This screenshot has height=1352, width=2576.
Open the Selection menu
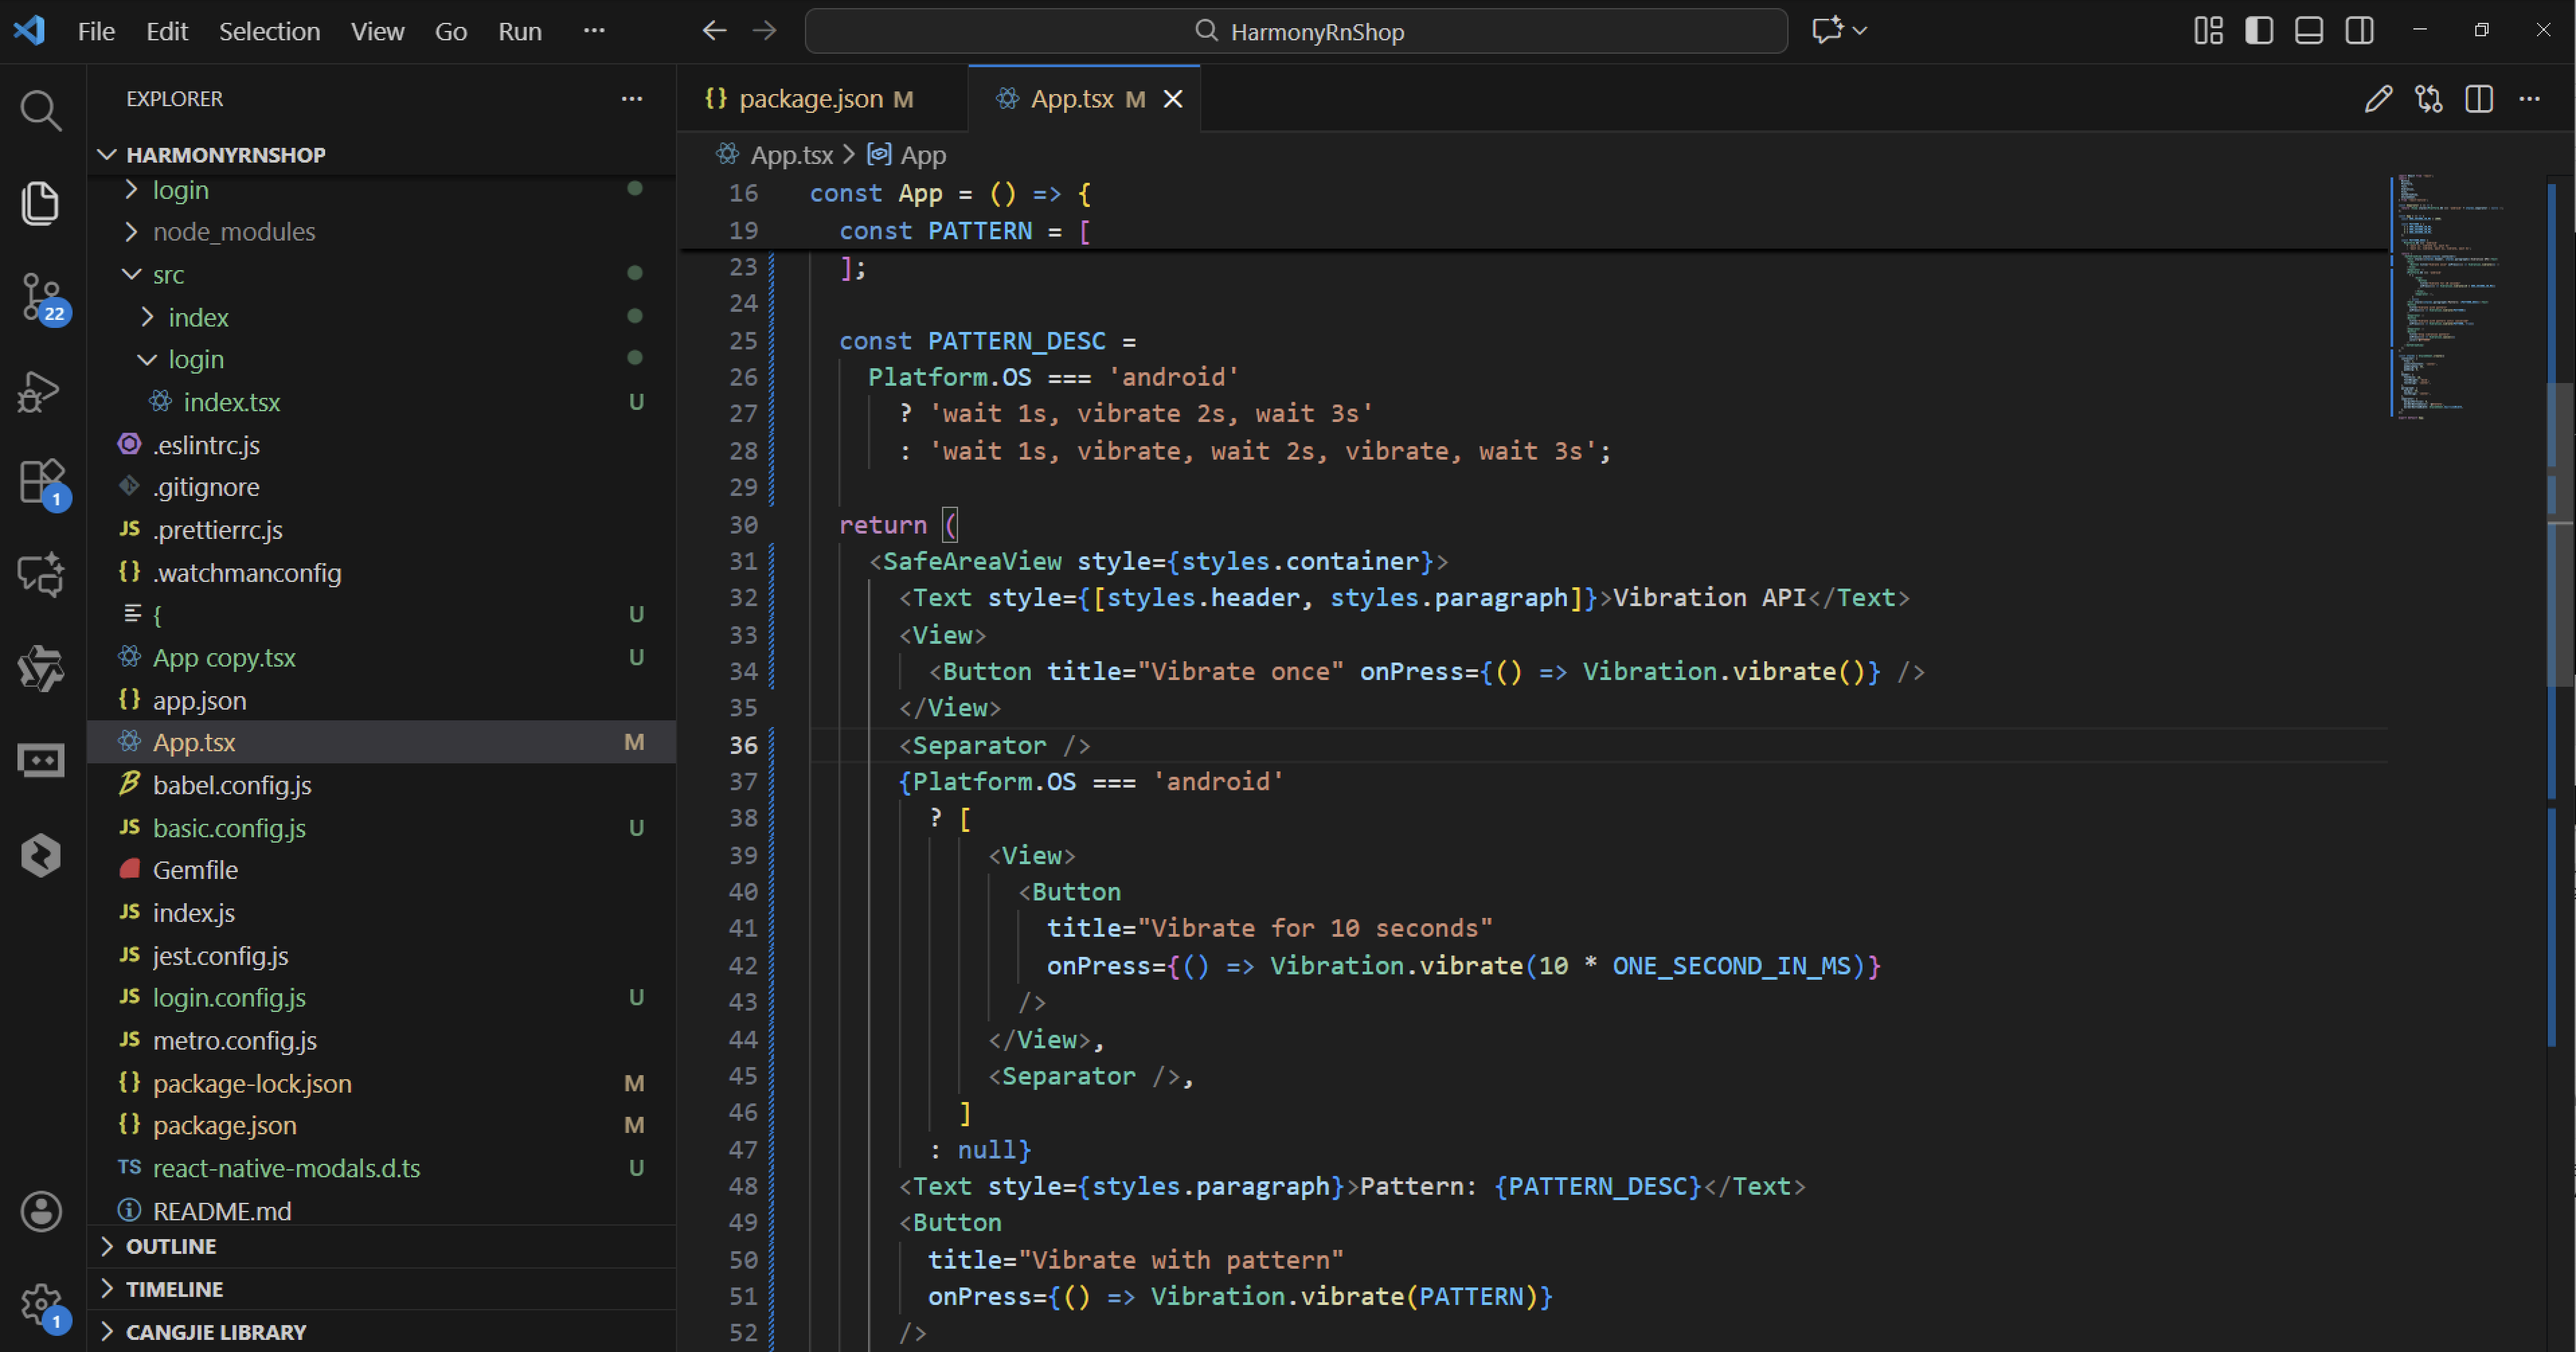coord(269,31)
